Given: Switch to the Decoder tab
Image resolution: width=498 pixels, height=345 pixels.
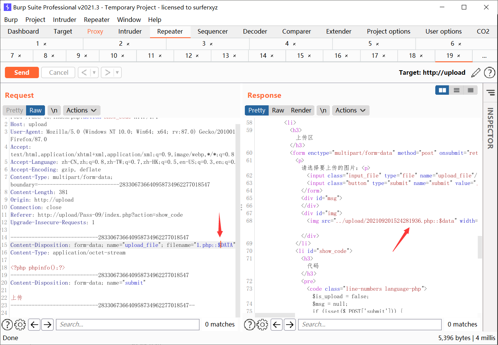Looking at the screenshot, I should pos(255,32).
